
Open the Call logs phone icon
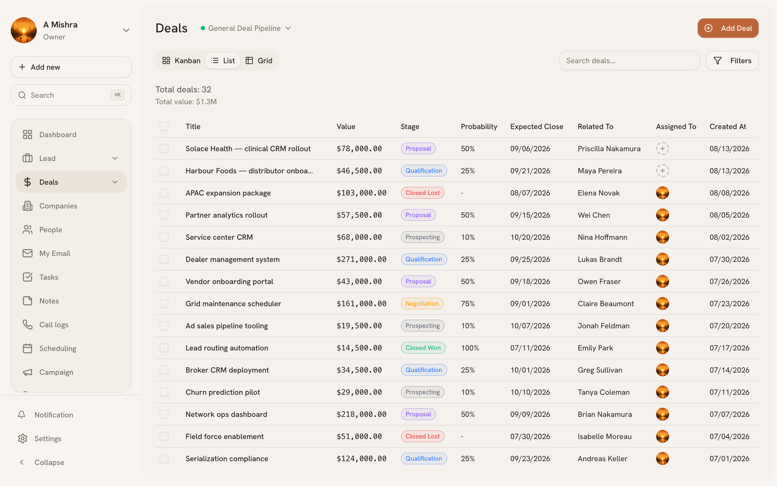click(28, 325)
